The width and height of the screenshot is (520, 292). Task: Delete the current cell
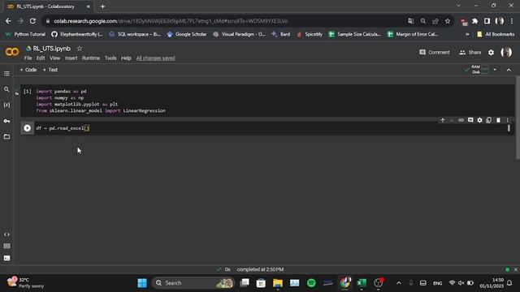[x=498, y=120]
